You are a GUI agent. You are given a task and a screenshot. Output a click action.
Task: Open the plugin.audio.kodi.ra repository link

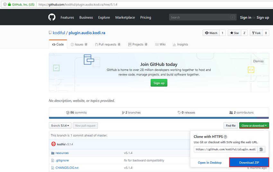87,33
